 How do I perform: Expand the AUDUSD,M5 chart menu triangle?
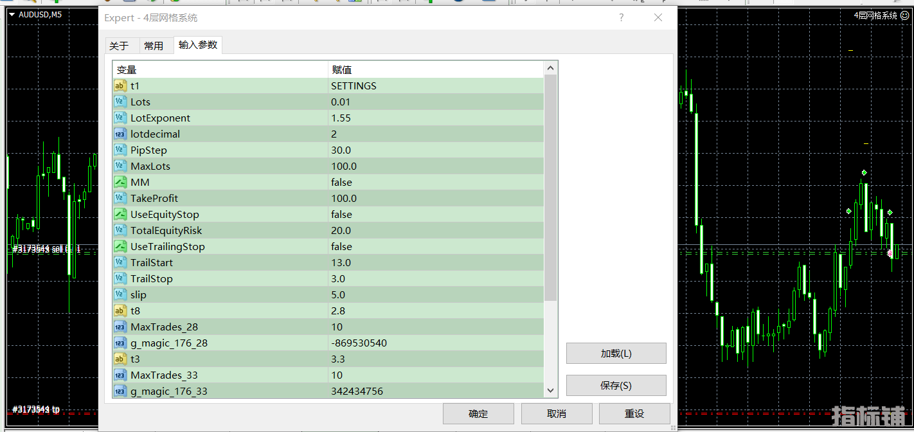pos(12,14)
